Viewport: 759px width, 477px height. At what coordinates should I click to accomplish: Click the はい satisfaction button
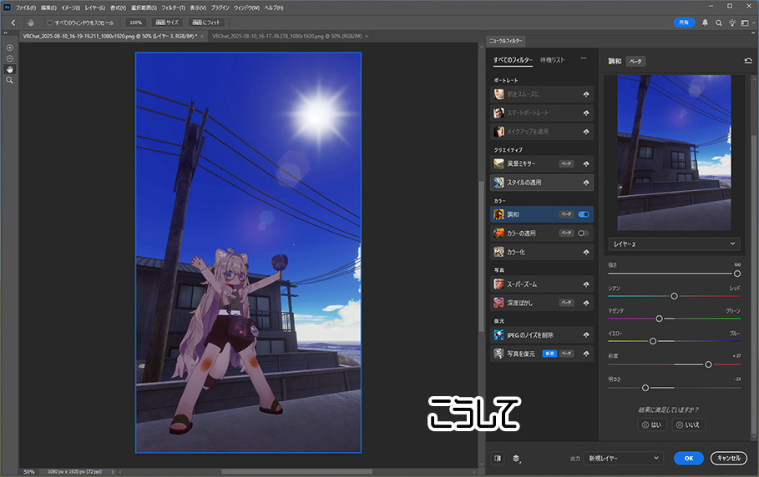tap(652, 424)
